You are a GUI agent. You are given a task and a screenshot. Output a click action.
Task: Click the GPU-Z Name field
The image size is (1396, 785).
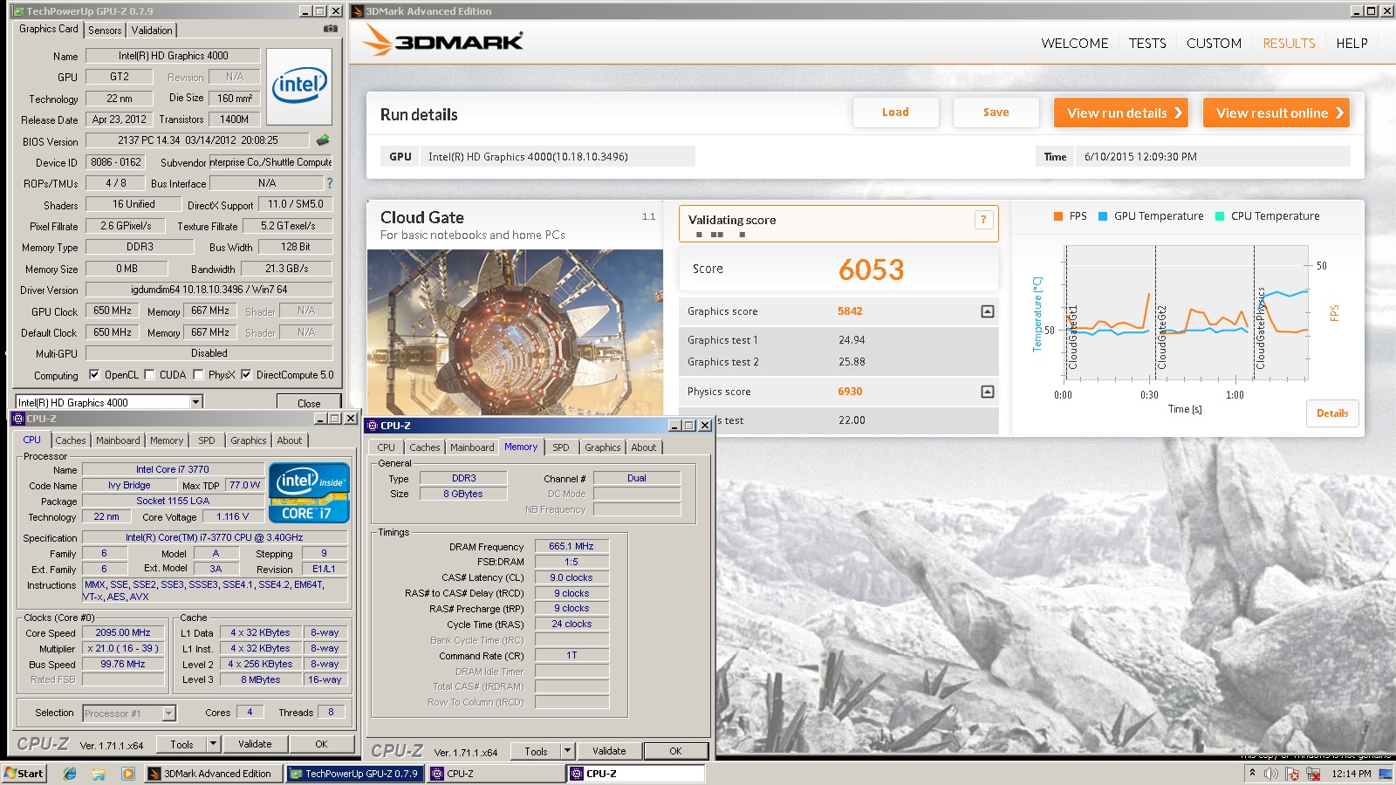[173, 56]
